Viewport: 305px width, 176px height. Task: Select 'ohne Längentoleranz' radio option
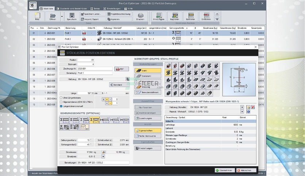61,98
